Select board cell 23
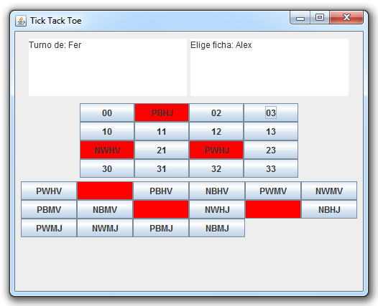 click(x=271, y=150)
